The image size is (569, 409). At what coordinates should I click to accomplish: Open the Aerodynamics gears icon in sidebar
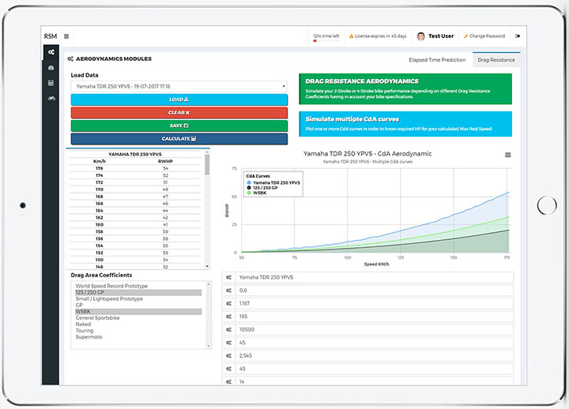[51, 52]
